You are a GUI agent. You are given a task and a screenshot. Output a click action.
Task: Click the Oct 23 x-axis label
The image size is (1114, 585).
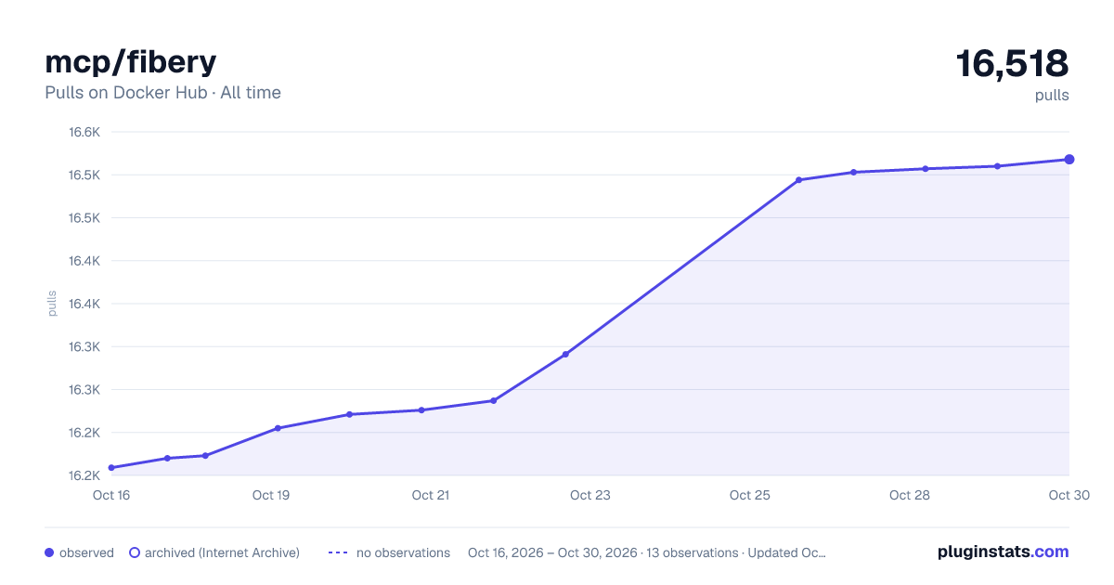(x=590, y=495)
